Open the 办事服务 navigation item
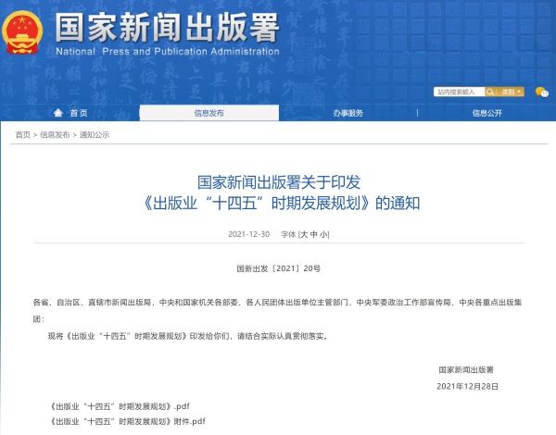Viewport: 556px width, 435px height. tap(347, 113)
